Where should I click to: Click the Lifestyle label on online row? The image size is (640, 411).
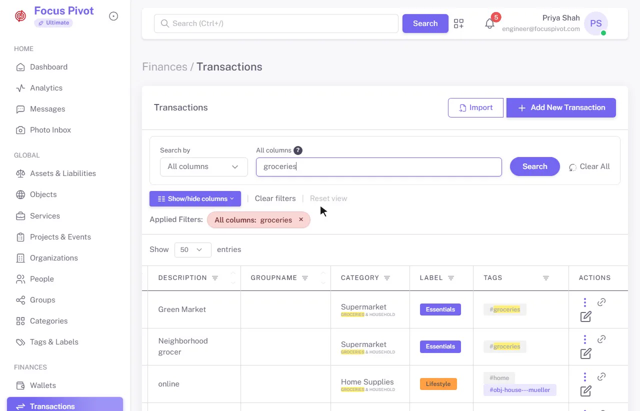438,384
